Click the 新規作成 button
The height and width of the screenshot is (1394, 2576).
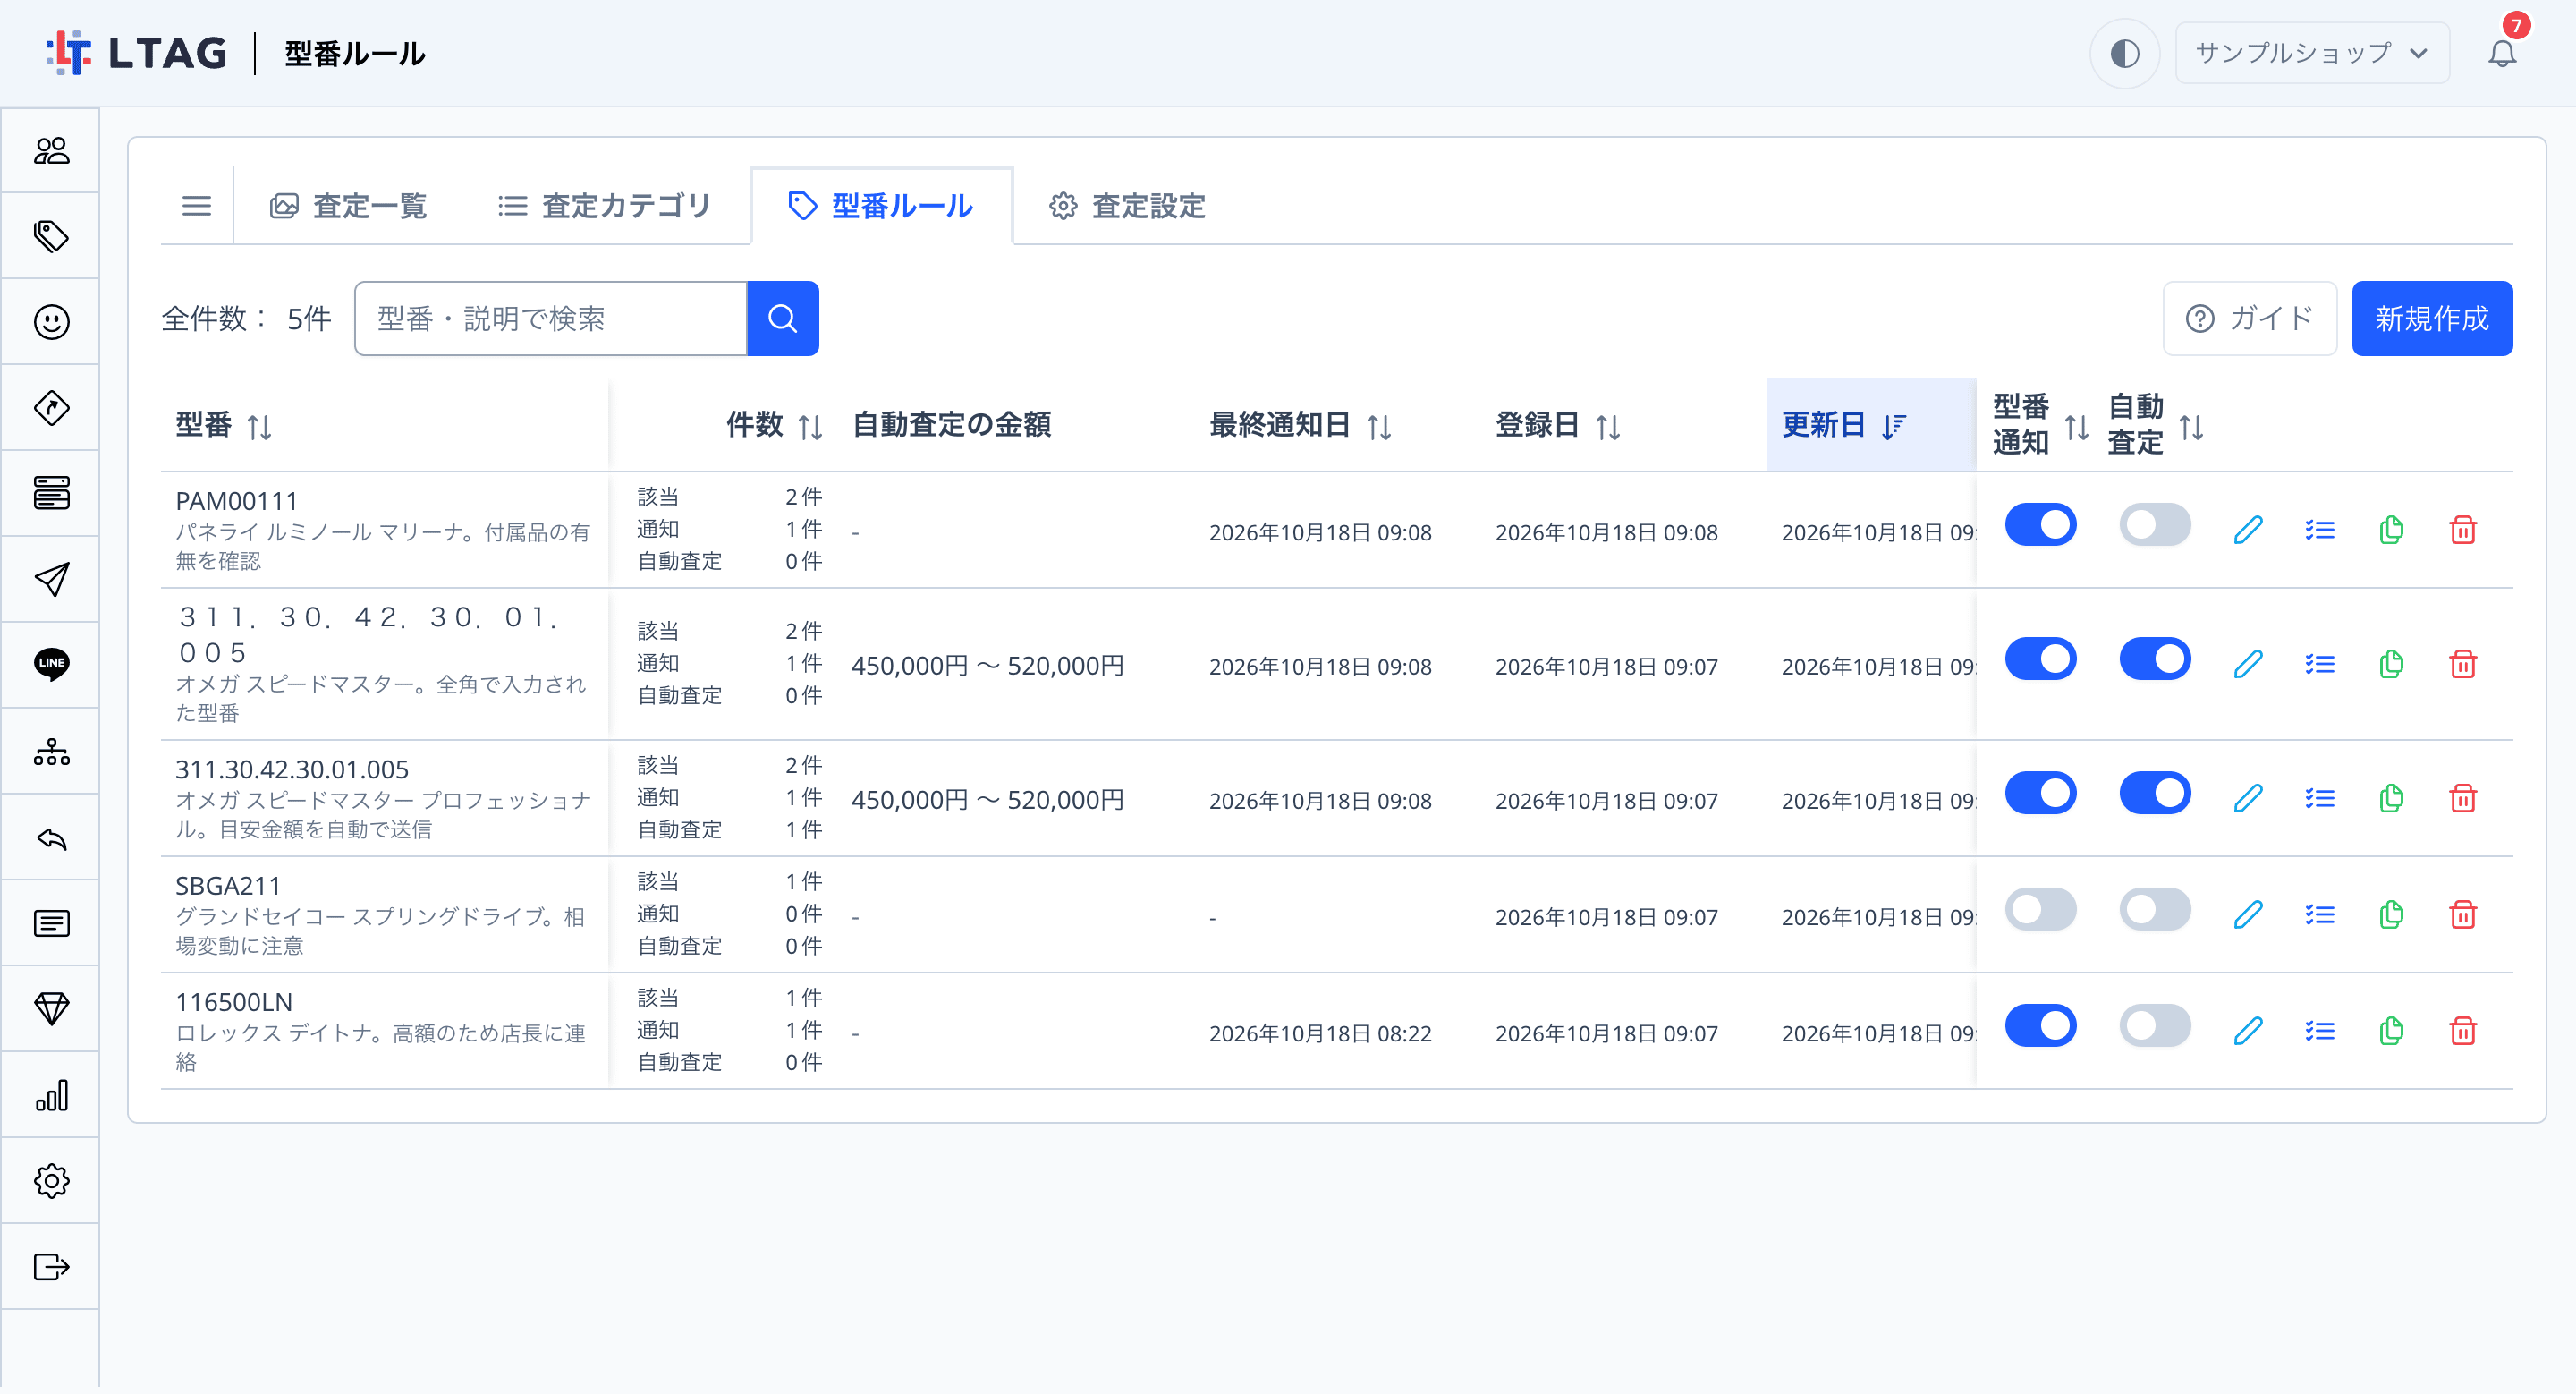click(x=2431, y=319)
